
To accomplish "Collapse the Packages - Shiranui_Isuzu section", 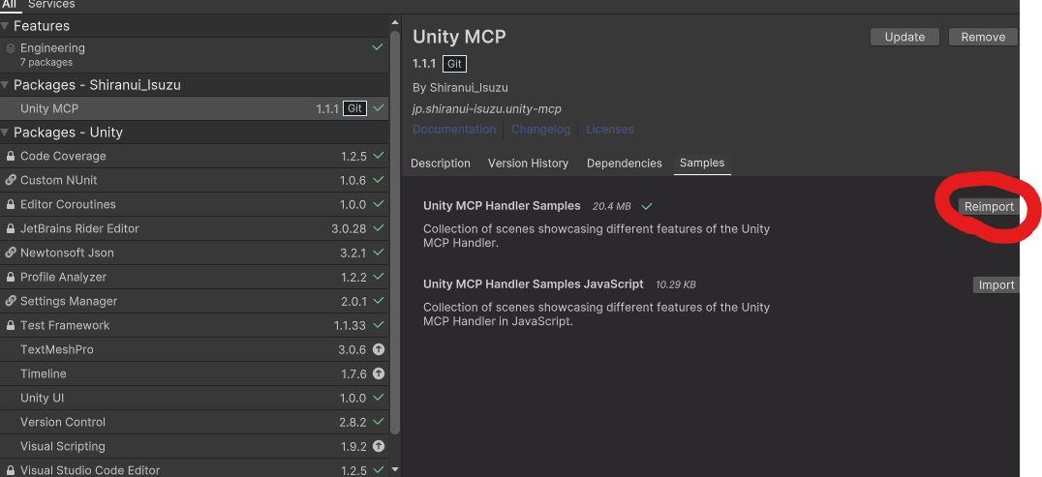I will tap(5, 85).
